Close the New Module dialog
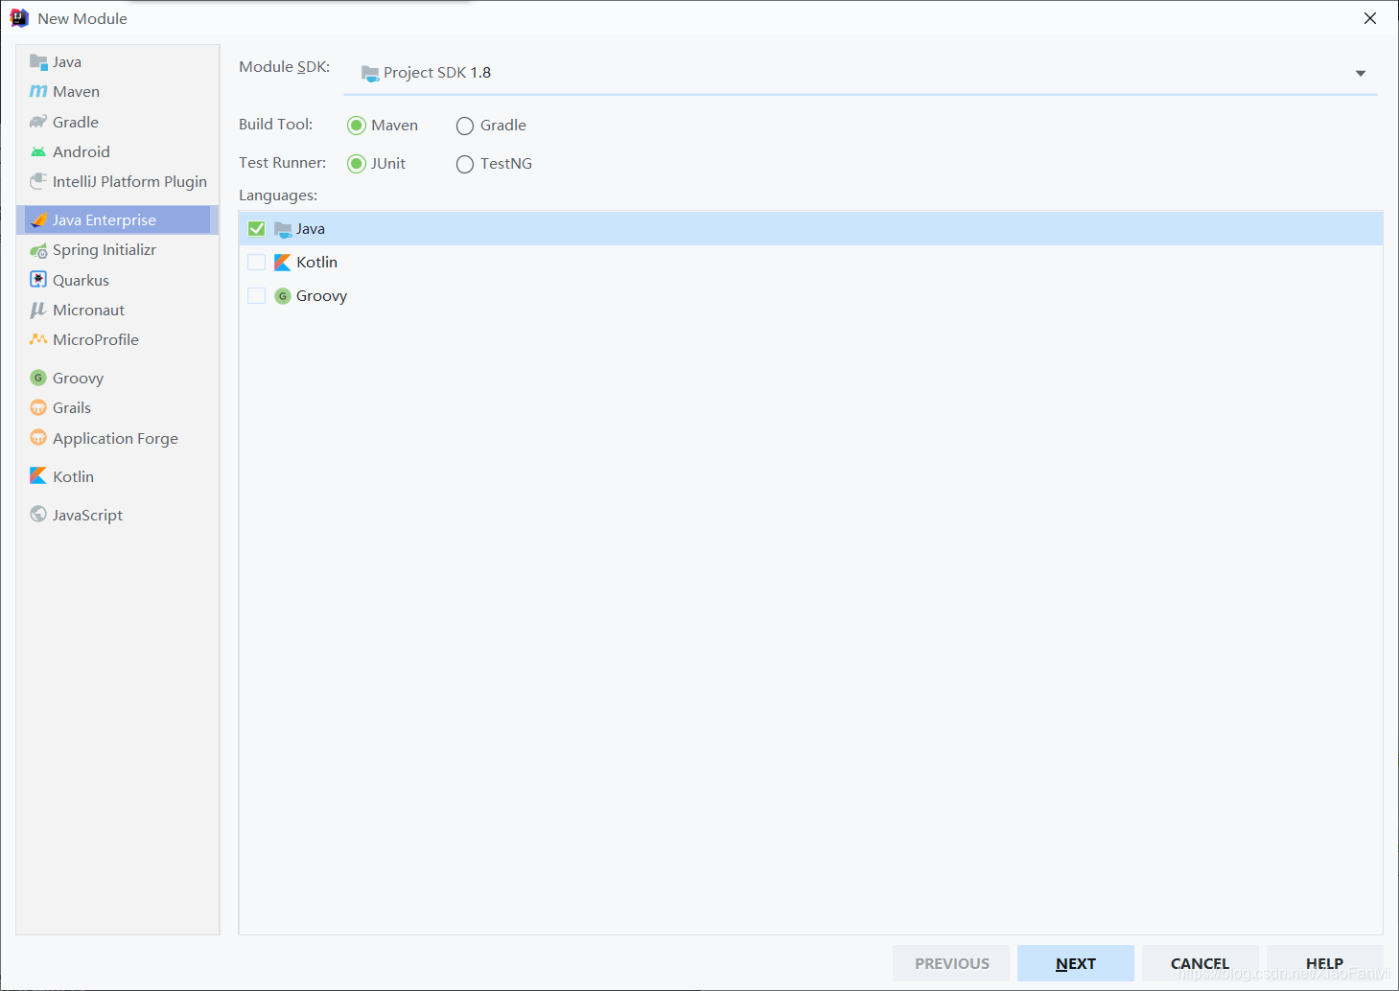This screenshot has width=1399, height=991. click(1370, 18)
